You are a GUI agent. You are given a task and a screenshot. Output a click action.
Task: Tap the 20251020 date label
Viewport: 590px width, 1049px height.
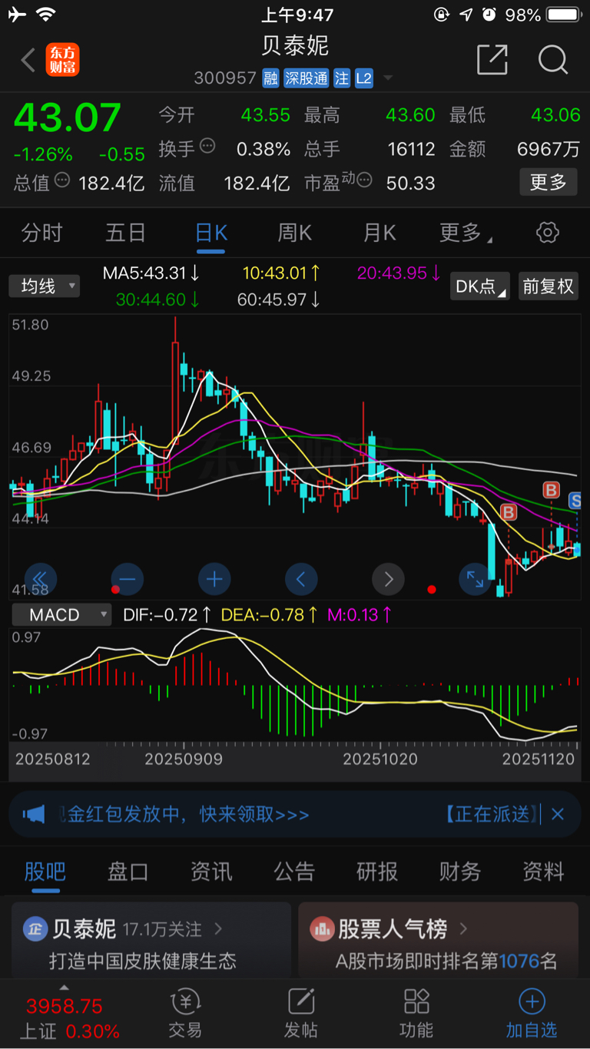pyautogui.click(x=380, y=759)
